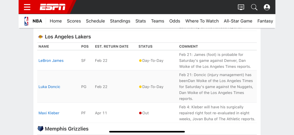Open the user profile icon
Screen dimensions: 294x135
(x=267, y=7)
